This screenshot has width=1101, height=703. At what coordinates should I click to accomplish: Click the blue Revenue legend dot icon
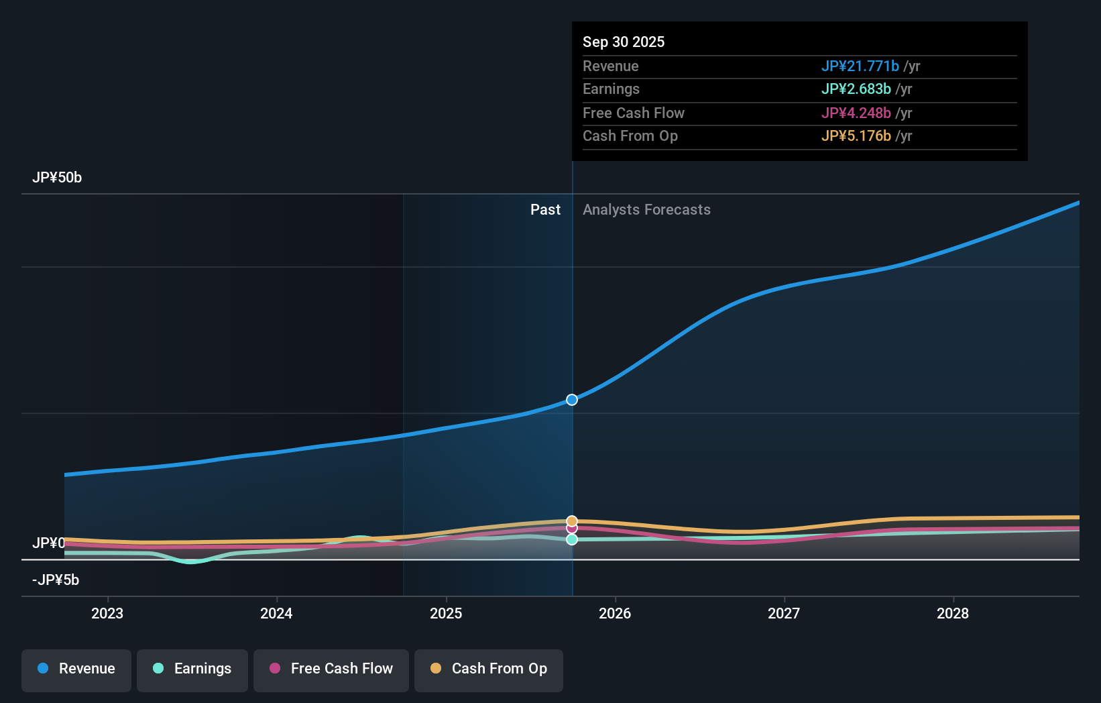tap(42, 669)
